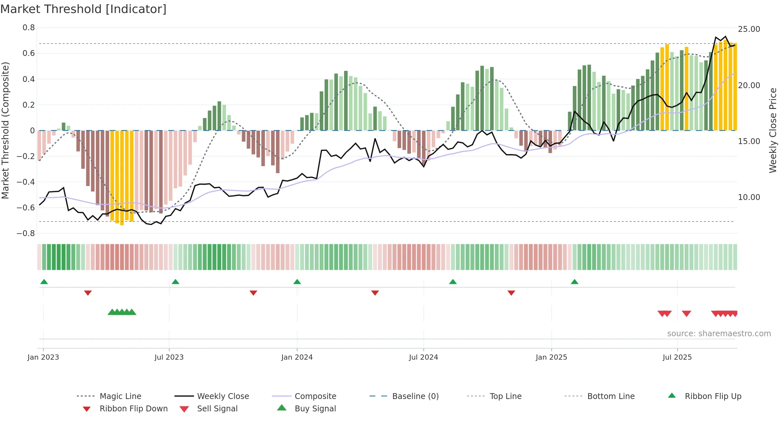Click the Jul 2024 x-axis label

tap(424, 357)
